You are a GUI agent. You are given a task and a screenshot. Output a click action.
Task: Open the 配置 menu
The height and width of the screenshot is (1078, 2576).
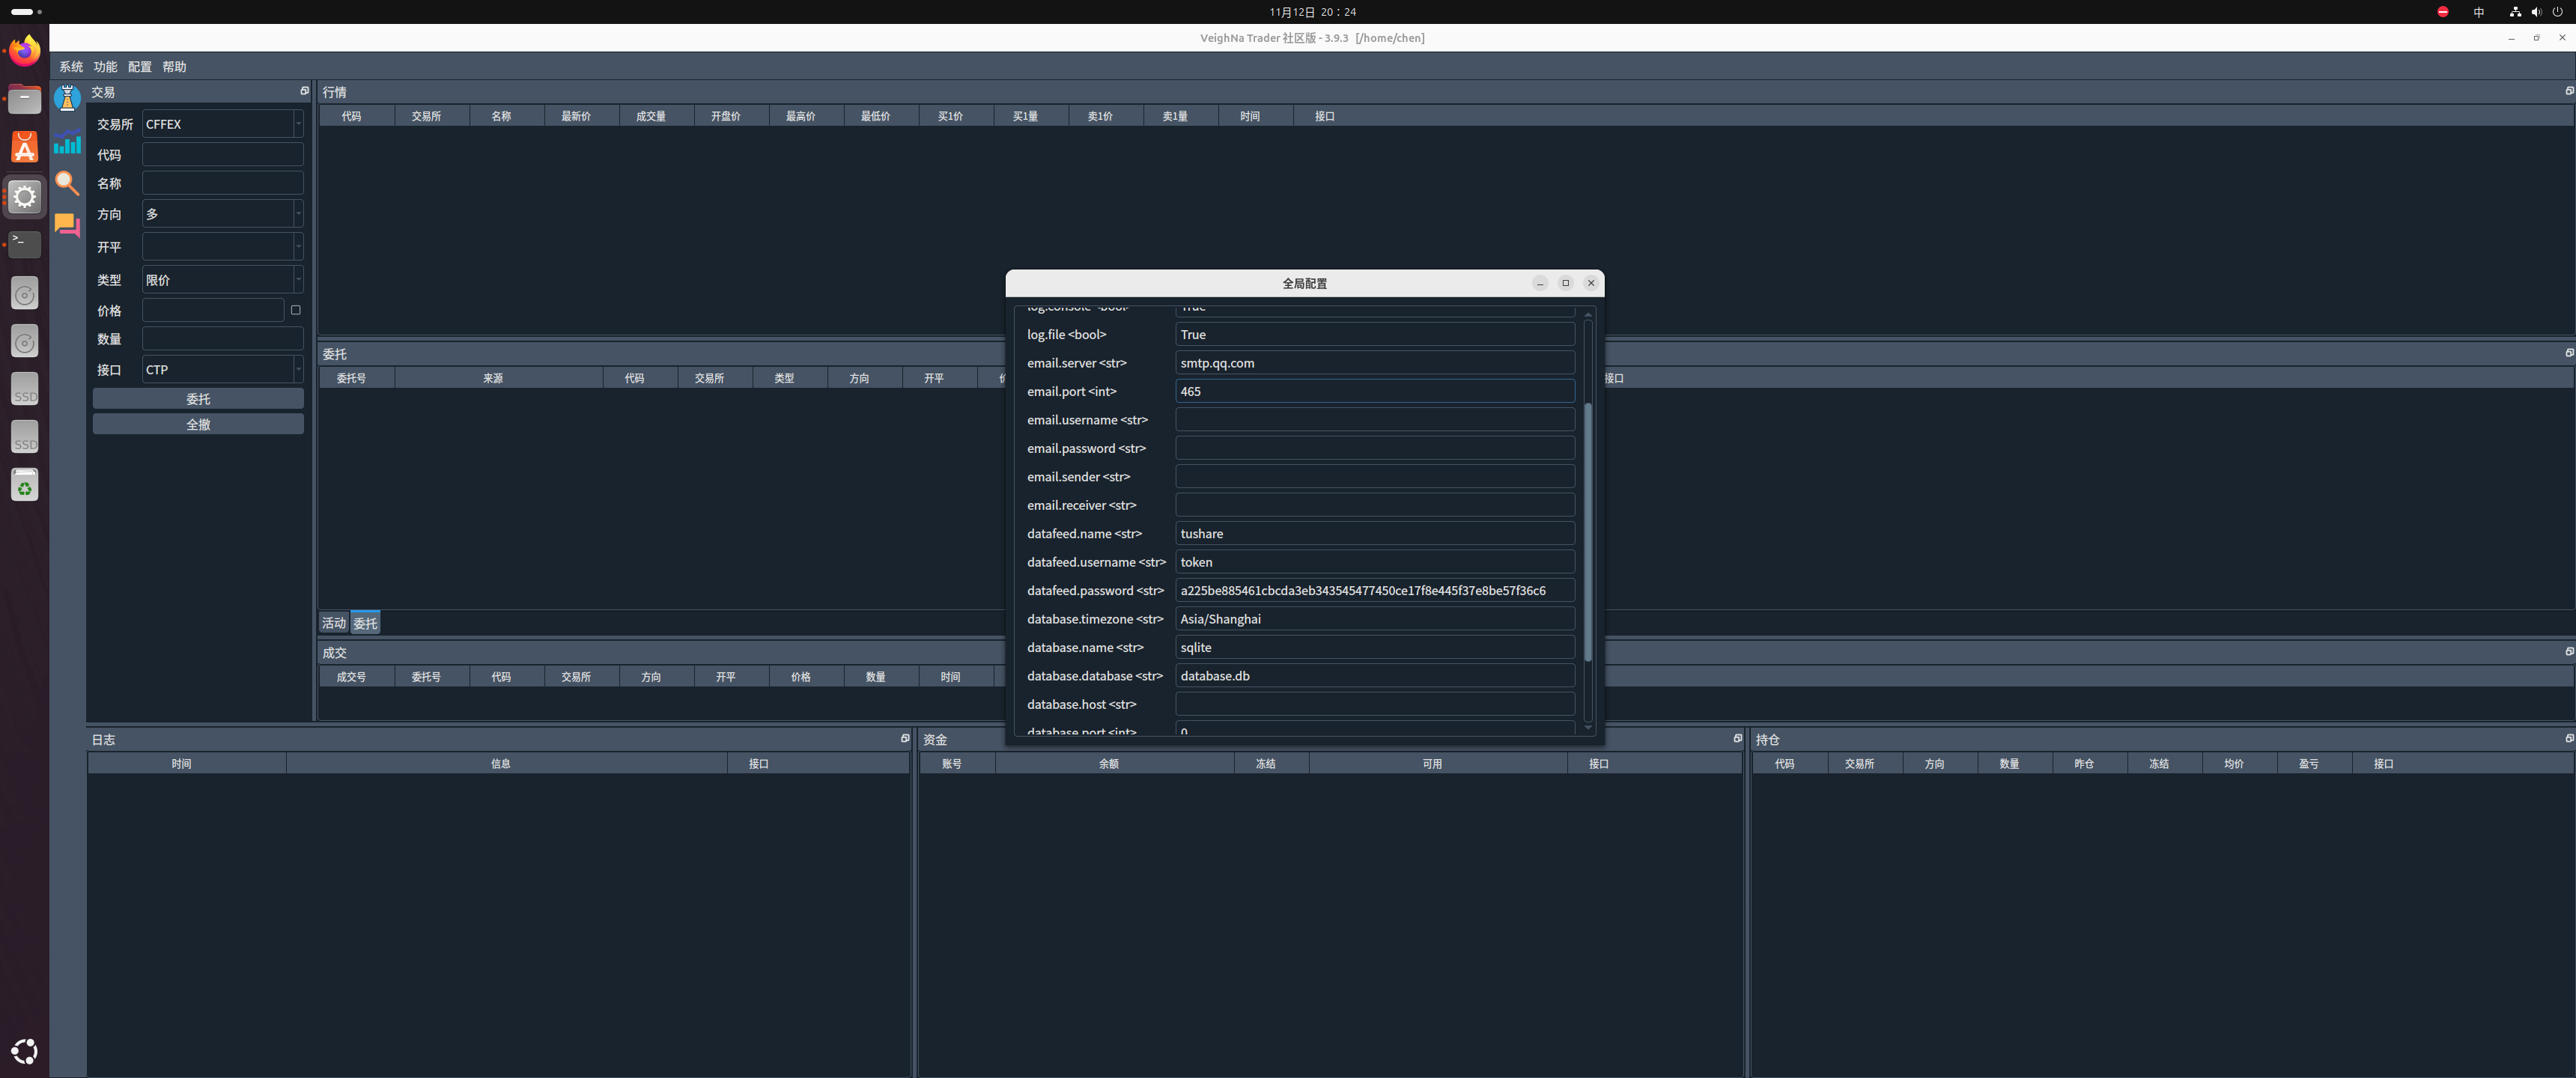point(140,66)
